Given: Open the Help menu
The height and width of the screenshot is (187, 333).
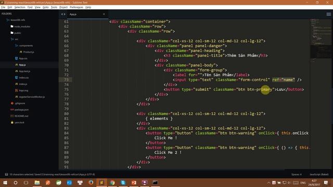Looking at the screenshot, I should pos(88,7).
